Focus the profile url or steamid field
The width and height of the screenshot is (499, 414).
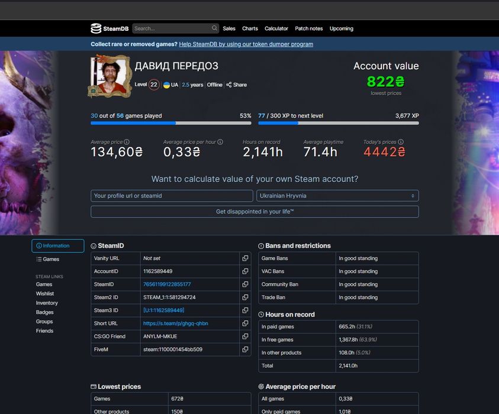pyautogui.click(x=172, y=196)
